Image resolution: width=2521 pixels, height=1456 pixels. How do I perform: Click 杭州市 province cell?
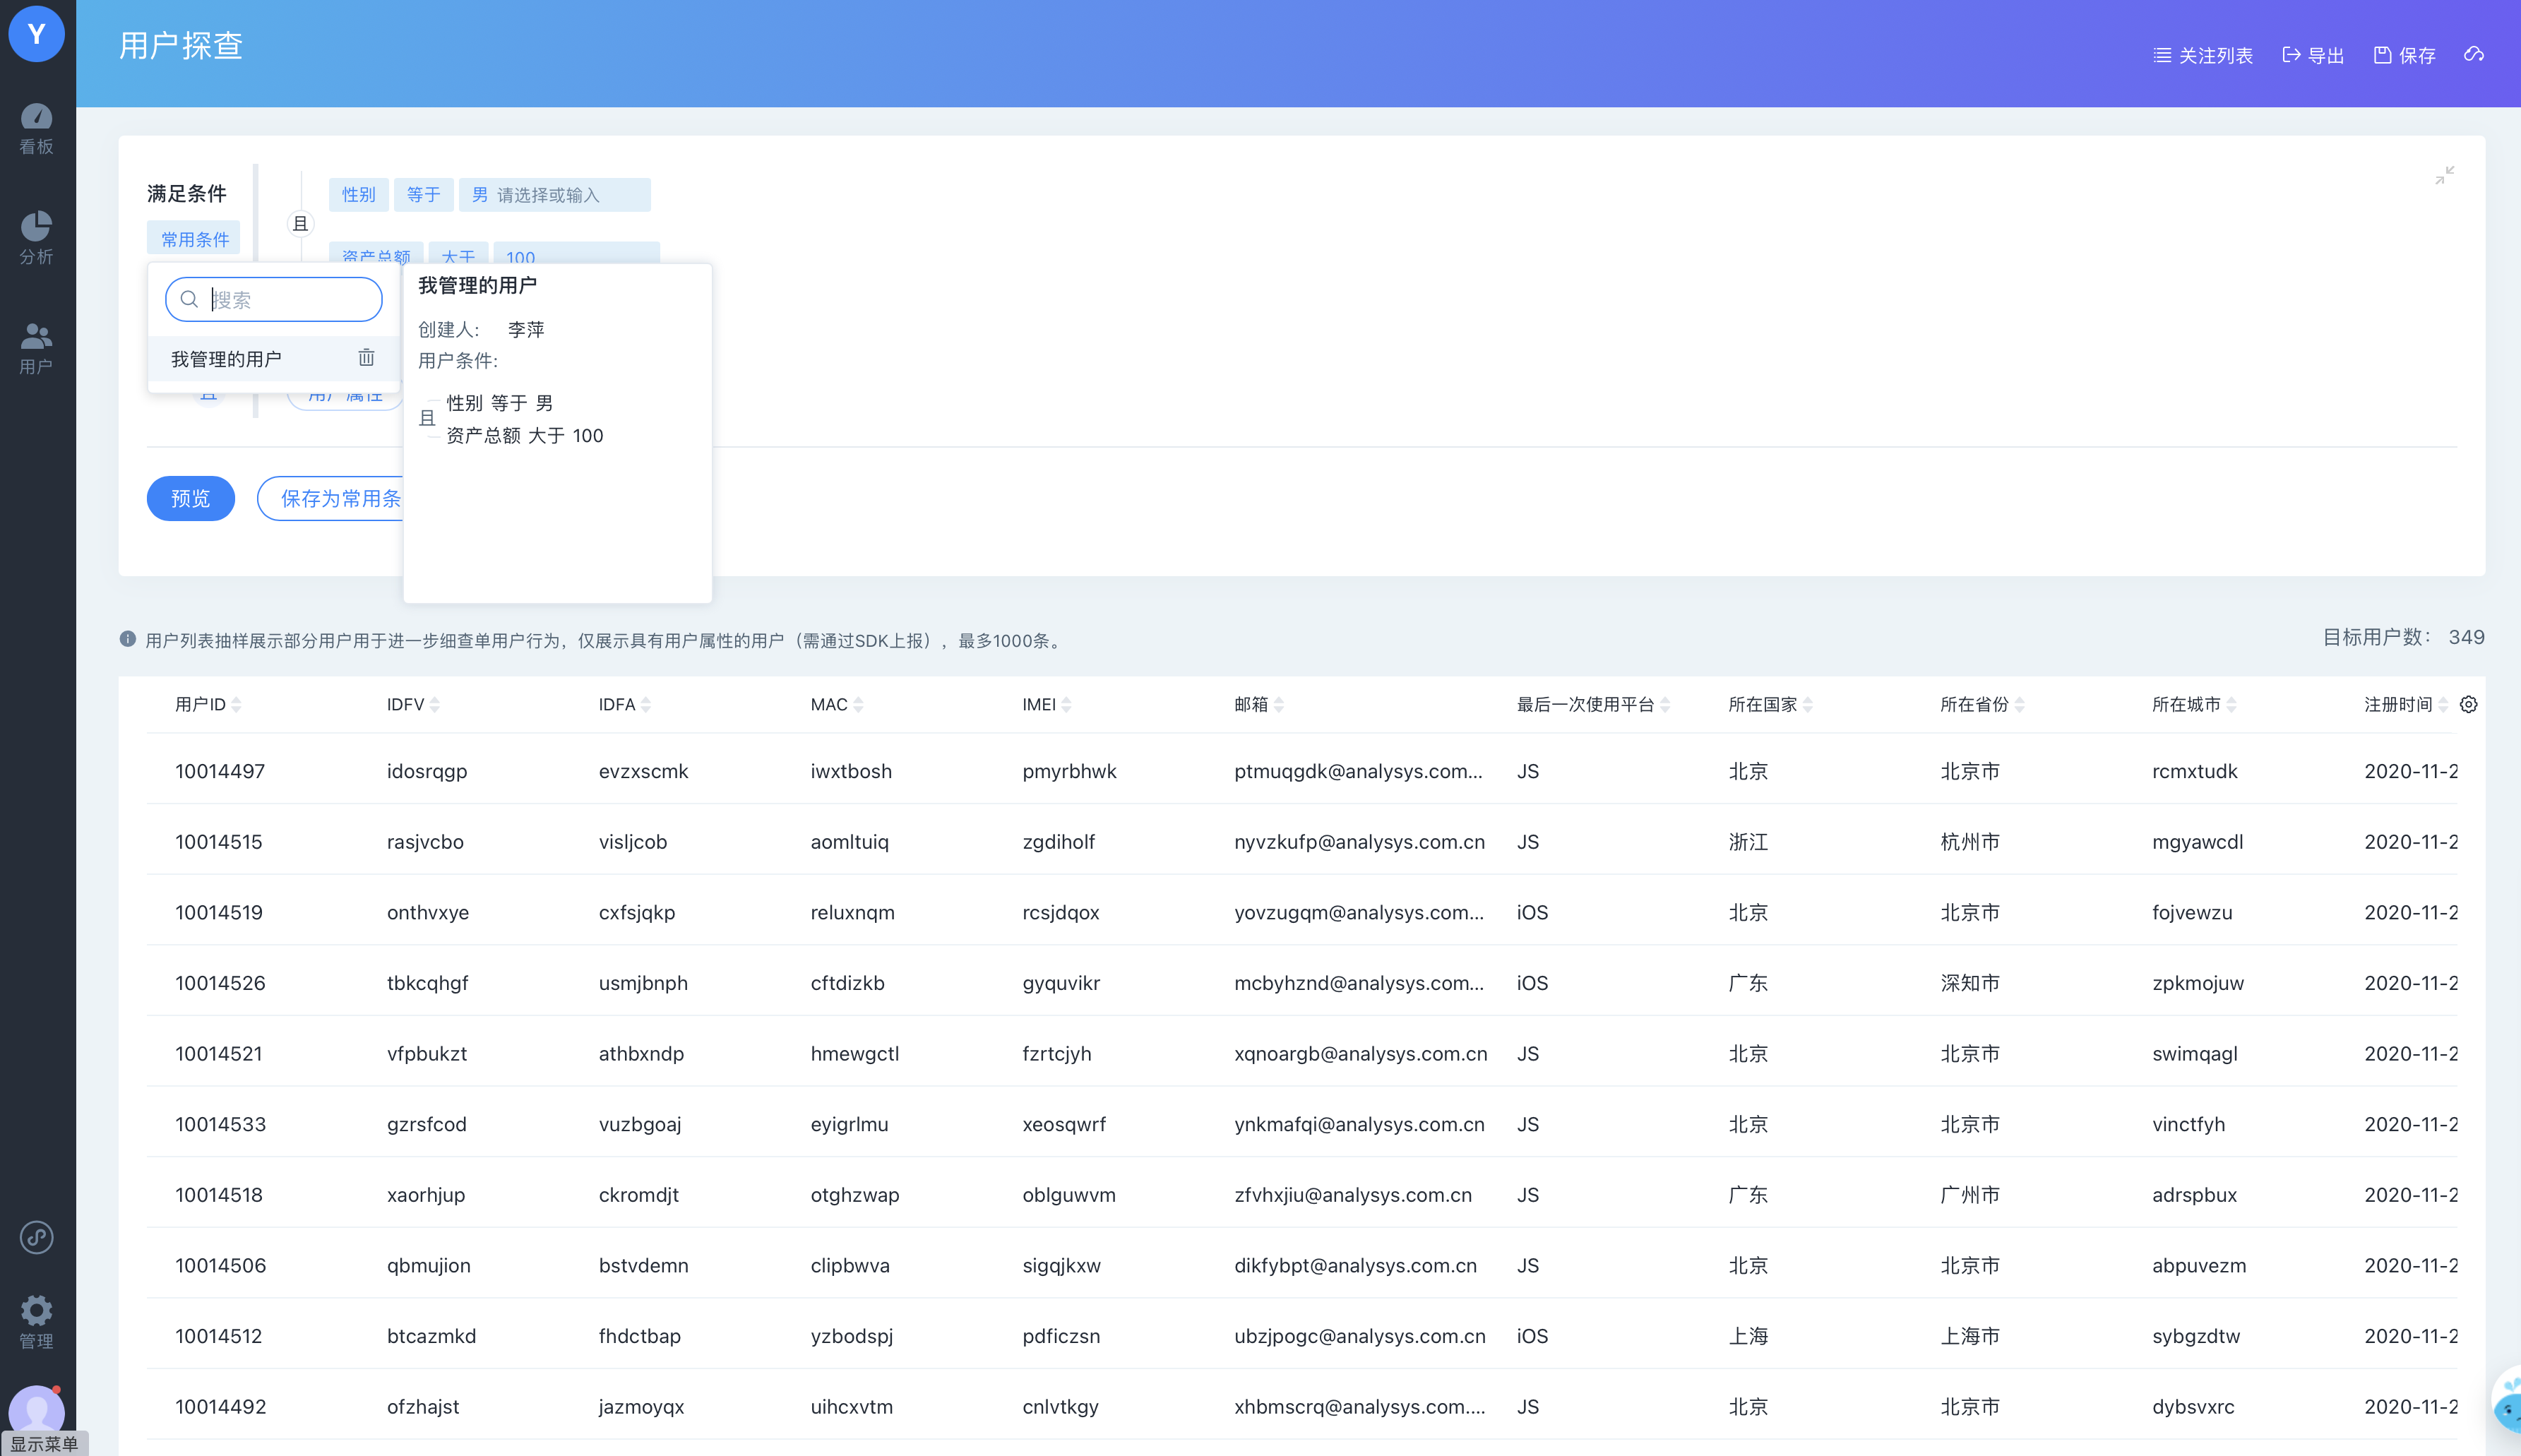point(1970,842)
